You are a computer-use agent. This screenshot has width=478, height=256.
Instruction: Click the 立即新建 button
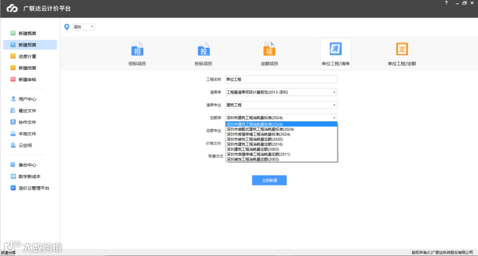point(269,180)
